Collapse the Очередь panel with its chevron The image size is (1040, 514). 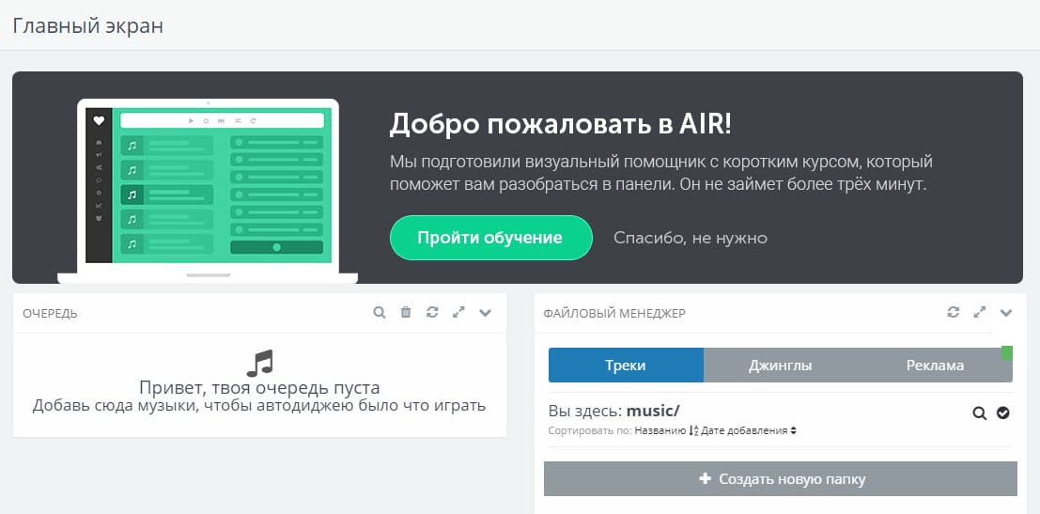(x=485, y=313)
